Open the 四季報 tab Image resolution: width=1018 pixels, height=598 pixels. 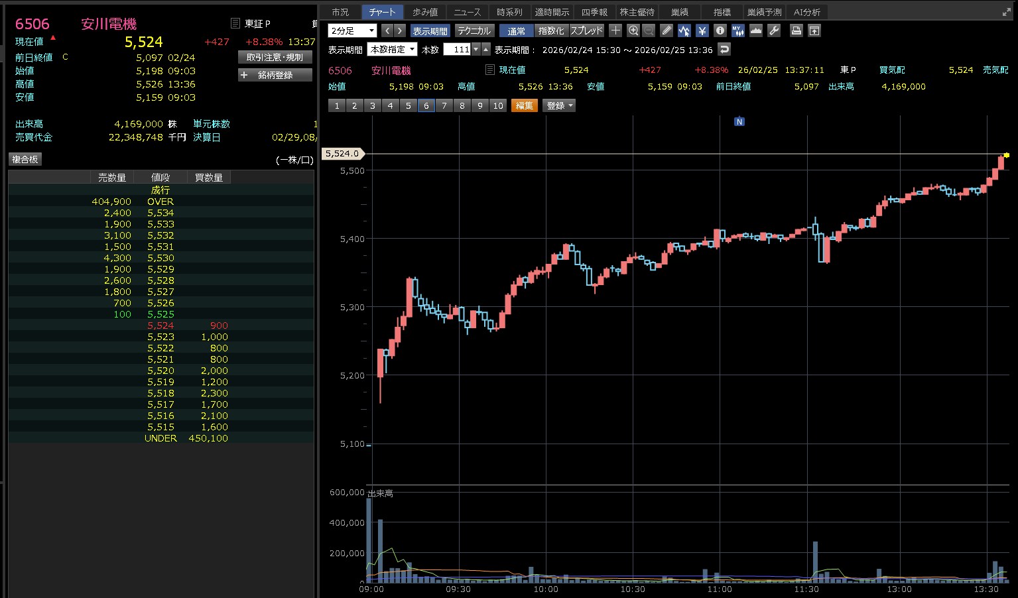[x=594, y=12]
